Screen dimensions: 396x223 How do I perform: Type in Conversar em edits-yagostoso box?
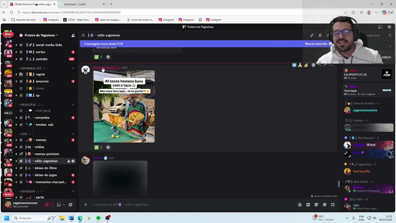pos(192,204)
